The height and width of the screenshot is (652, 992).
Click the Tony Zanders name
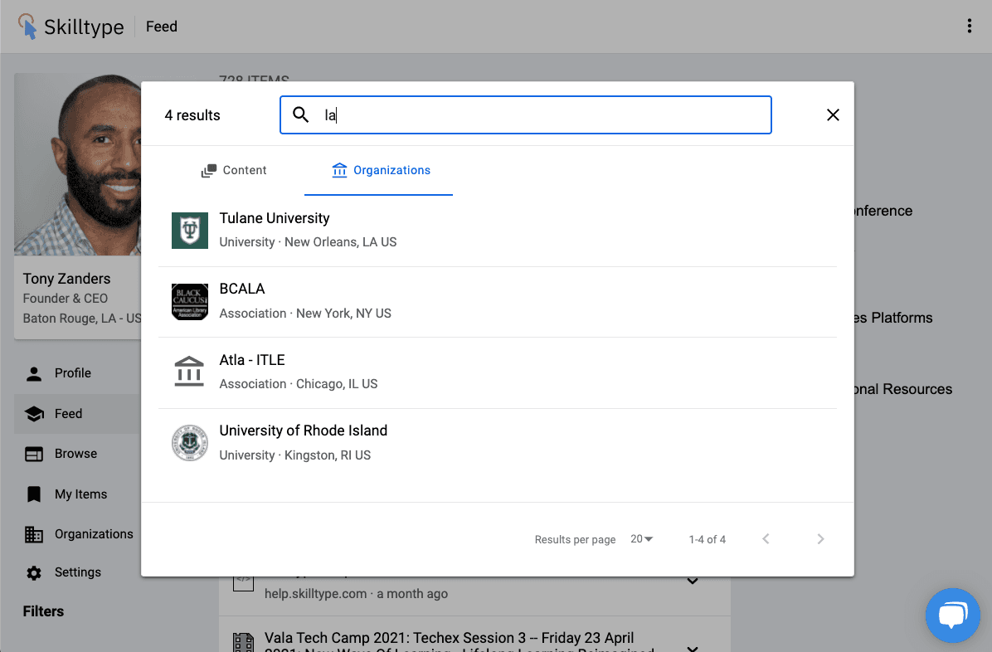coord(66,280)
